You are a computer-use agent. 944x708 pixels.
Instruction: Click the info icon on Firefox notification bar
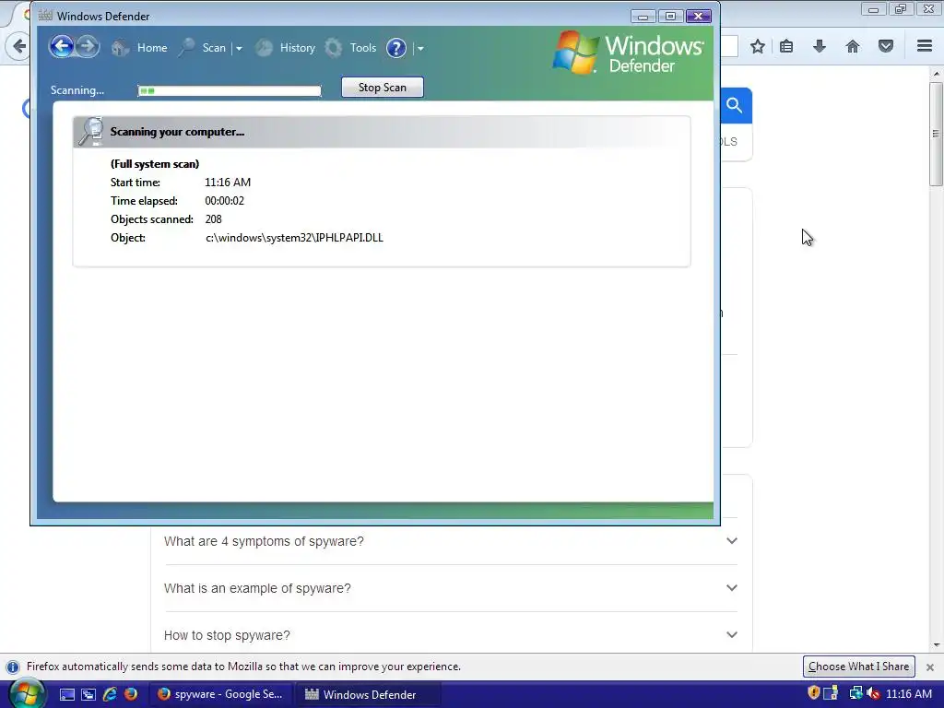pos(13,667)
